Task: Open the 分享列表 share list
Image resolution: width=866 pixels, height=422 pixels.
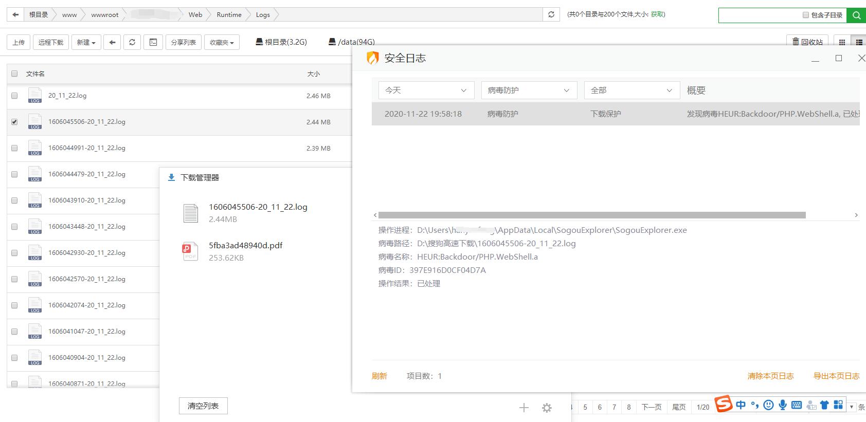Action: coord(184,42)
